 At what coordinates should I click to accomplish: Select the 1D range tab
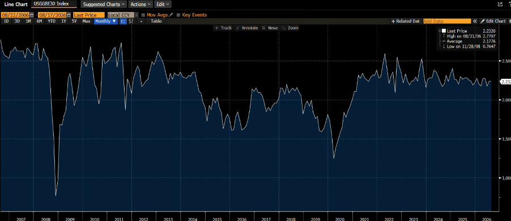(x=6, y=21)
